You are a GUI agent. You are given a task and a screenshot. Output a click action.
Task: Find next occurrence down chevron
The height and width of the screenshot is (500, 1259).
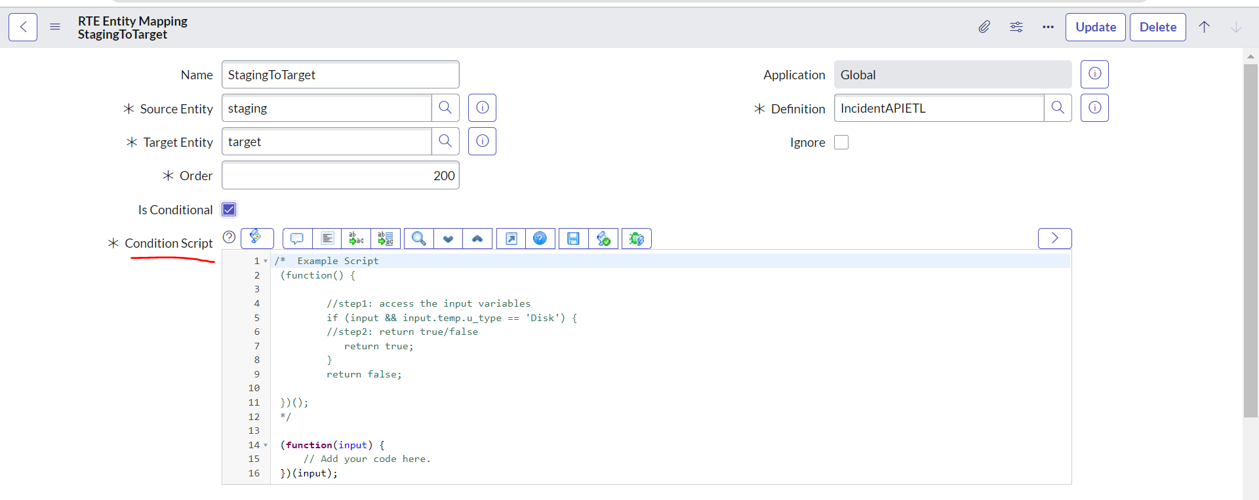coord(448,239)
